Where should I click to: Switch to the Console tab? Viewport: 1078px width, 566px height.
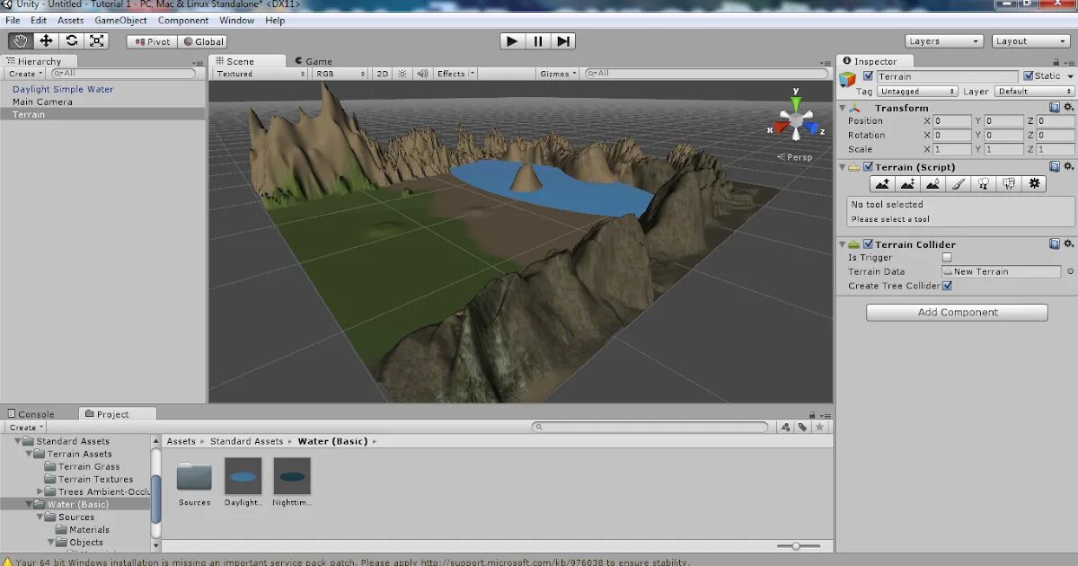[31, 414]
